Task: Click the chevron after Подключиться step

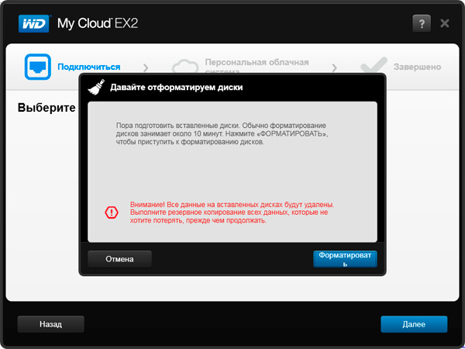Action: coord(145,67)
